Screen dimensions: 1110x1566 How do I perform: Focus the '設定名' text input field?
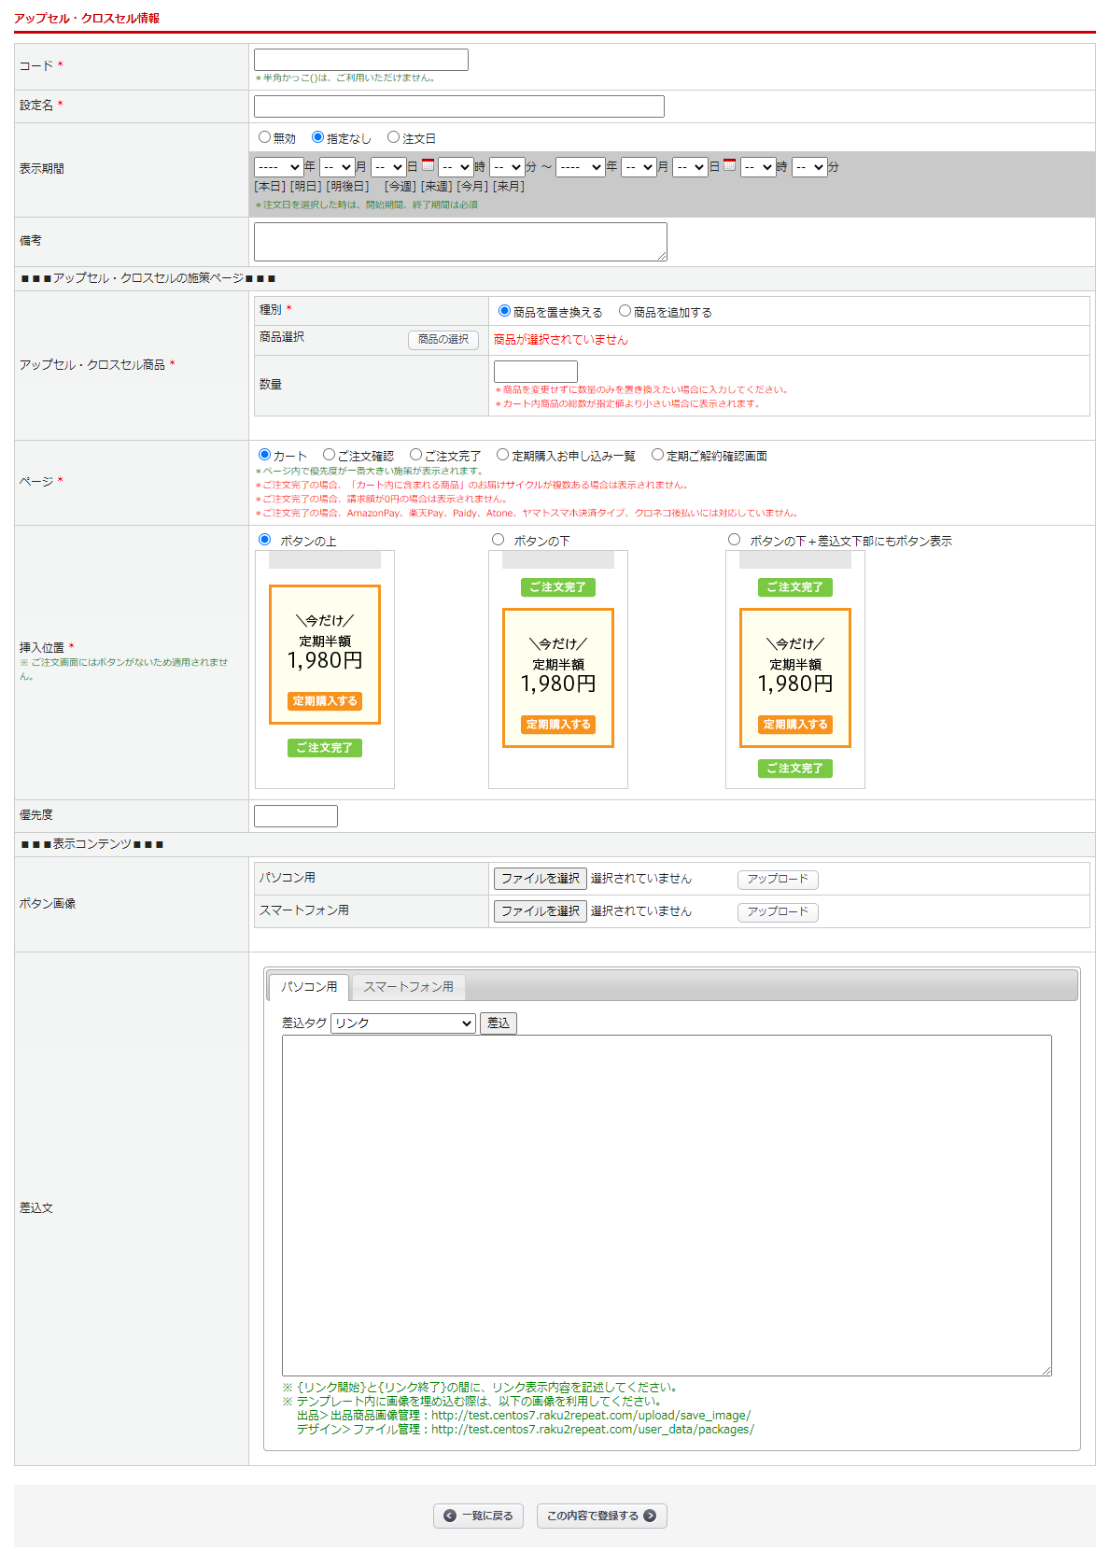(x=458, y=106)
